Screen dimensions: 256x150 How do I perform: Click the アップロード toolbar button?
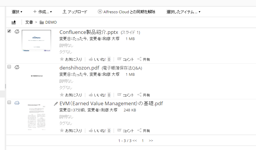point(75,12)
